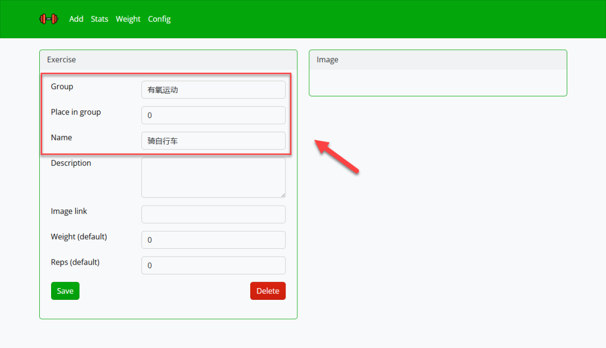This screenshot has width=606, height=348.
Task: Open the Add page in navbar
Action: (76, 19)
